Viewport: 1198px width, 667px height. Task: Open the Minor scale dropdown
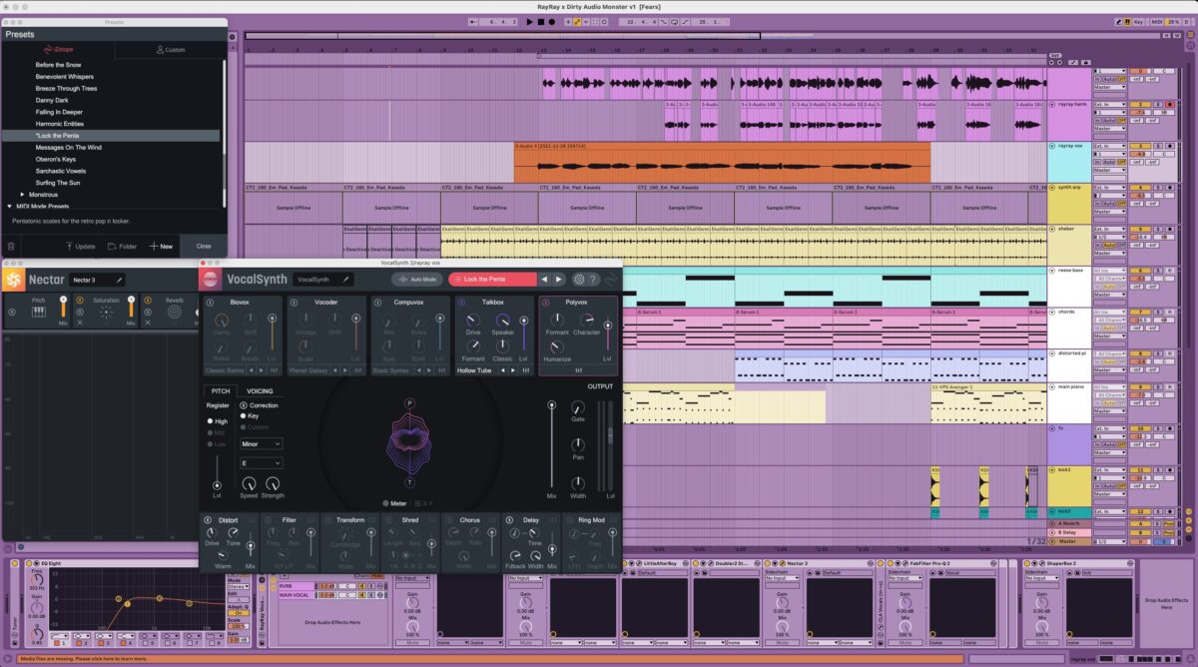pos(262,443)
